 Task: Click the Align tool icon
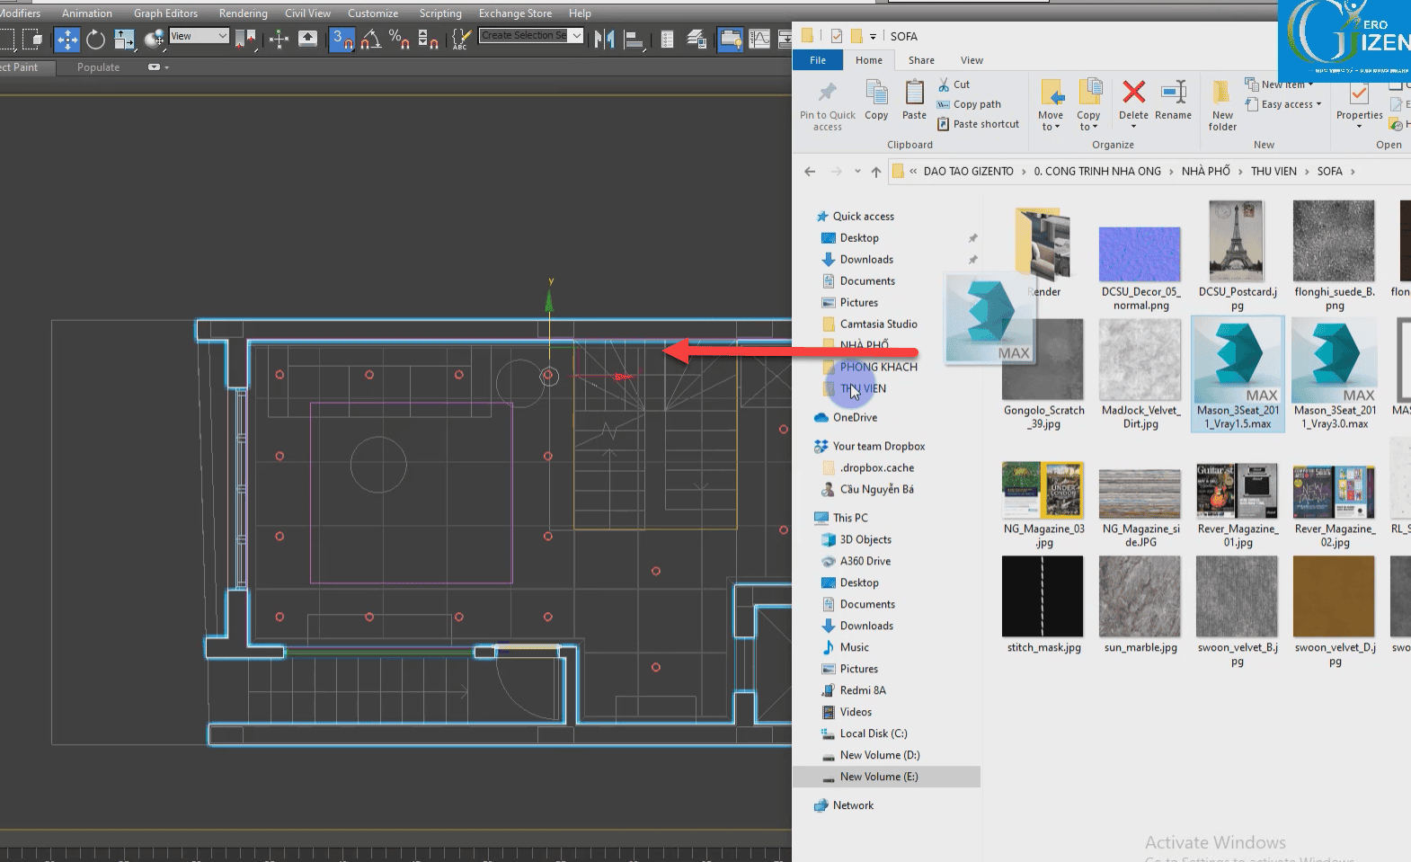pyautogui.click(x=634, y=39)
